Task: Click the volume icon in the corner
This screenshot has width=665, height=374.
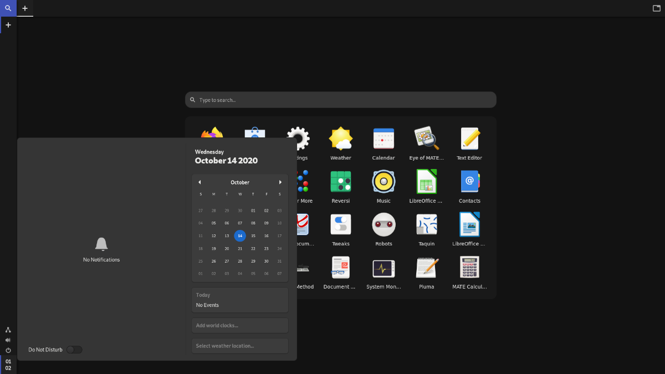Action: pyautogui.click(x=8, y=340)
